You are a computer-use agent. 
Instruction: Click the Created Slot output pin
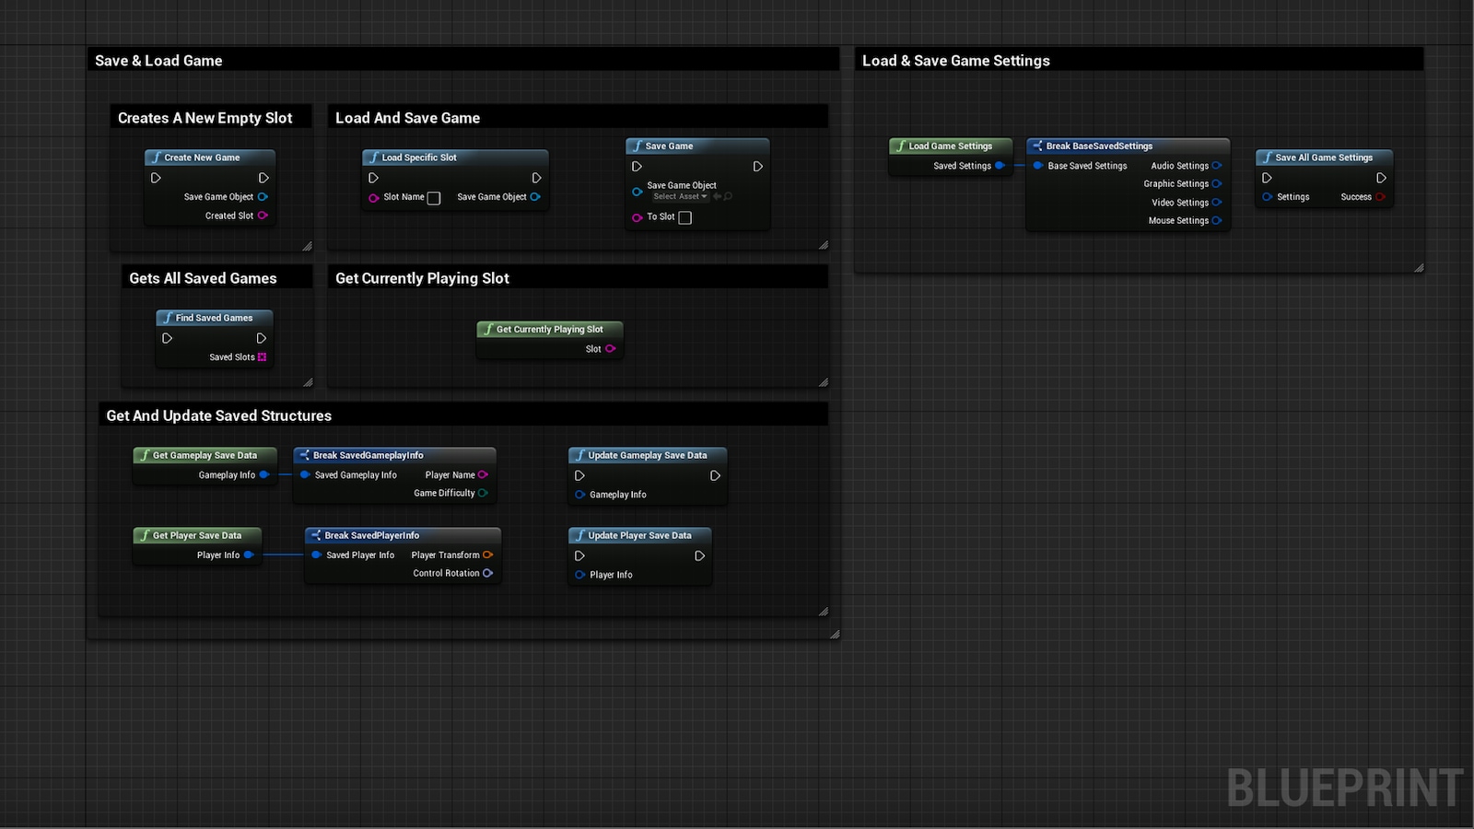[x=263, y=216]
